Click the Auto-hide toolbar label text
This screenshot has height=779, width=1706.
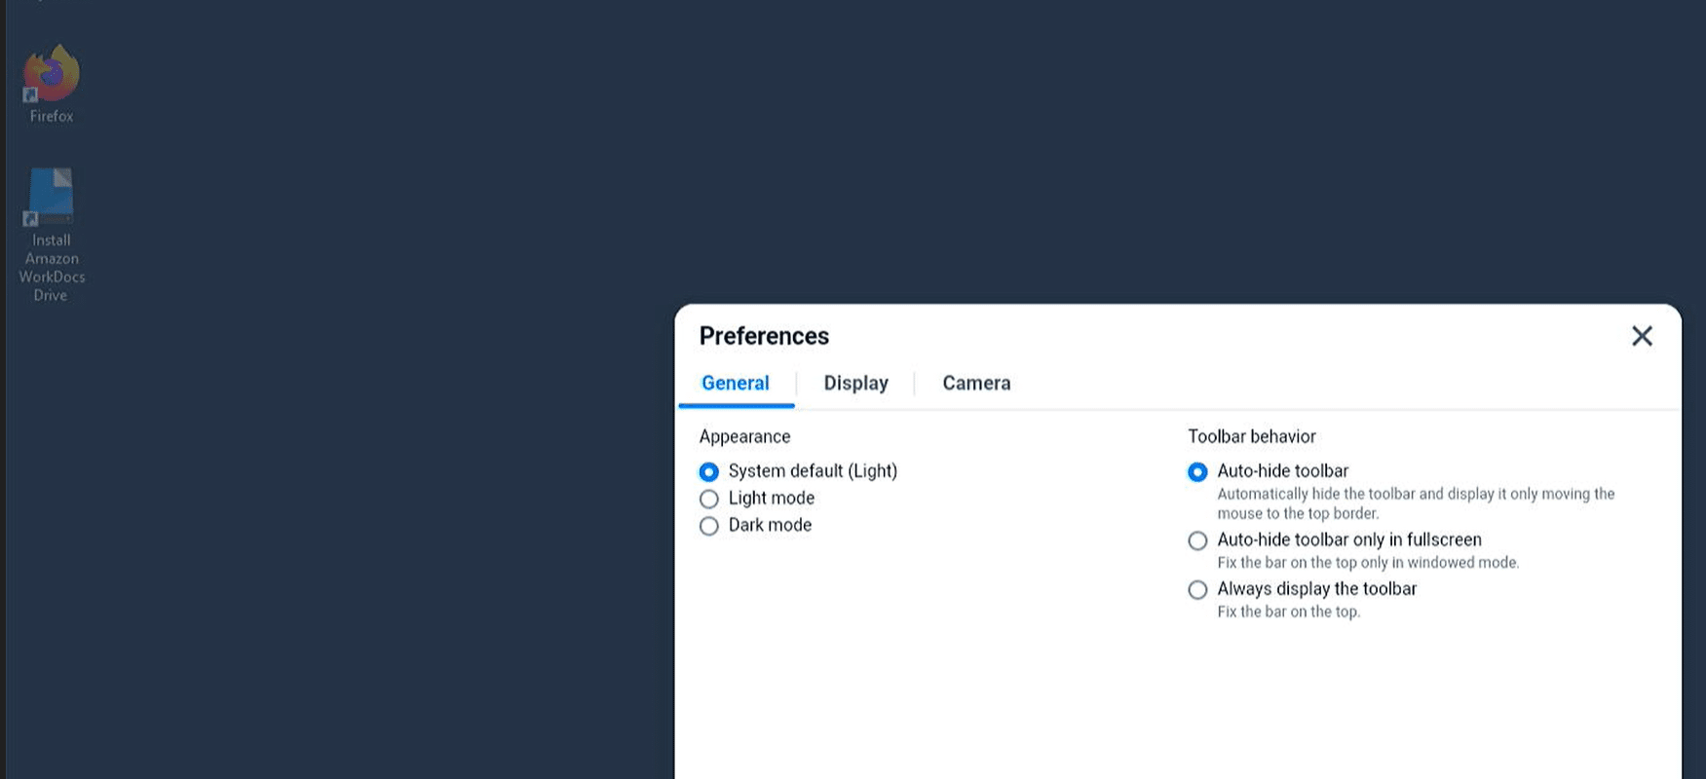1283,471
